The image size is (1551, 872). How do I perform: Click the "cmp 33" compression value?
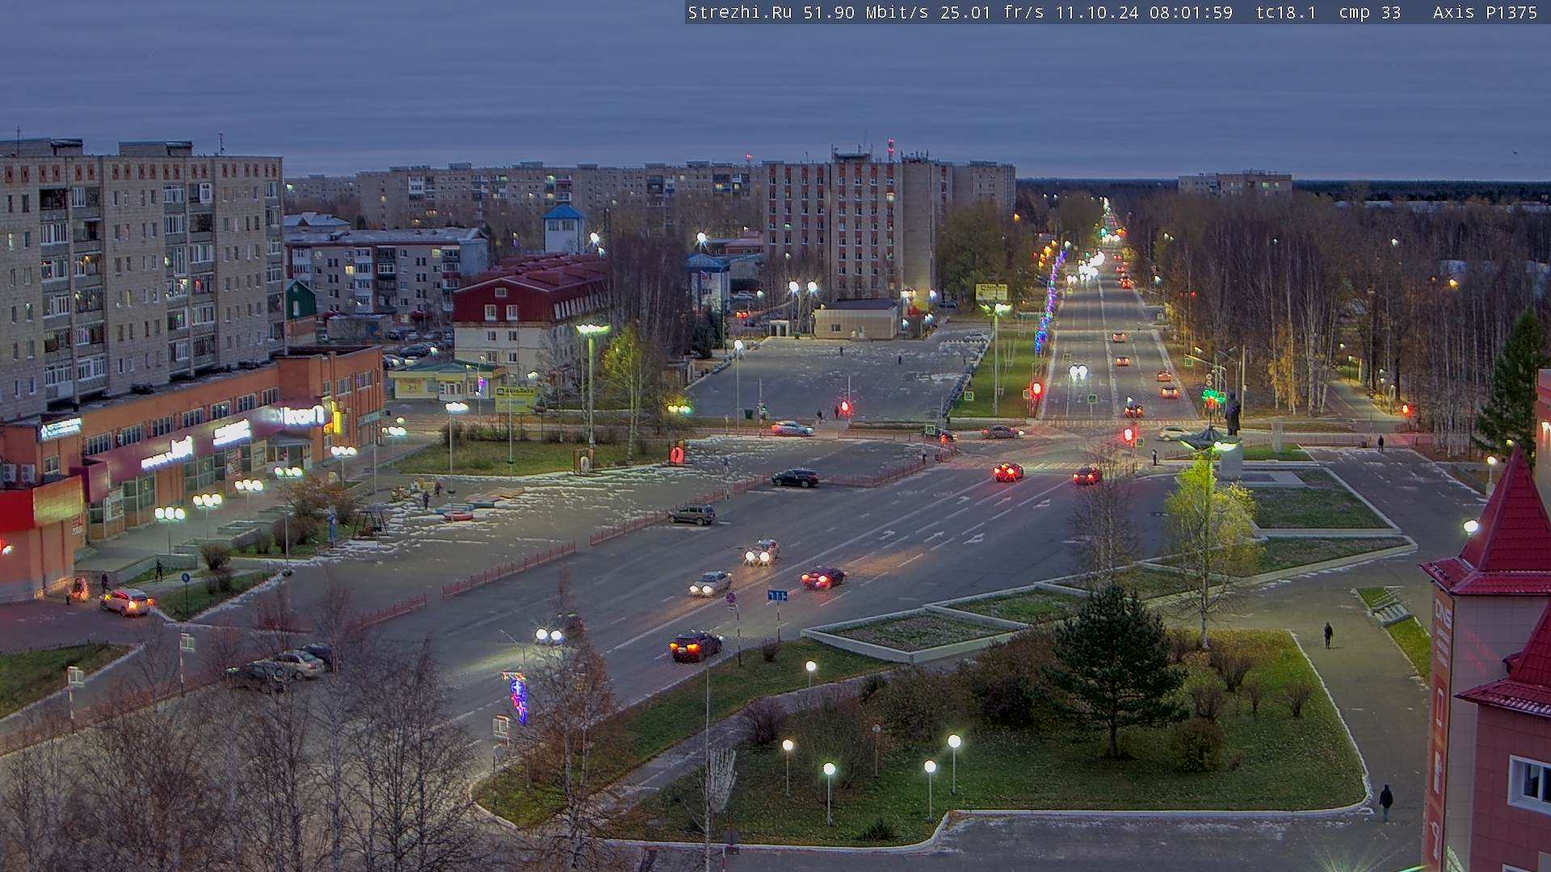[x=1370, y=12]
